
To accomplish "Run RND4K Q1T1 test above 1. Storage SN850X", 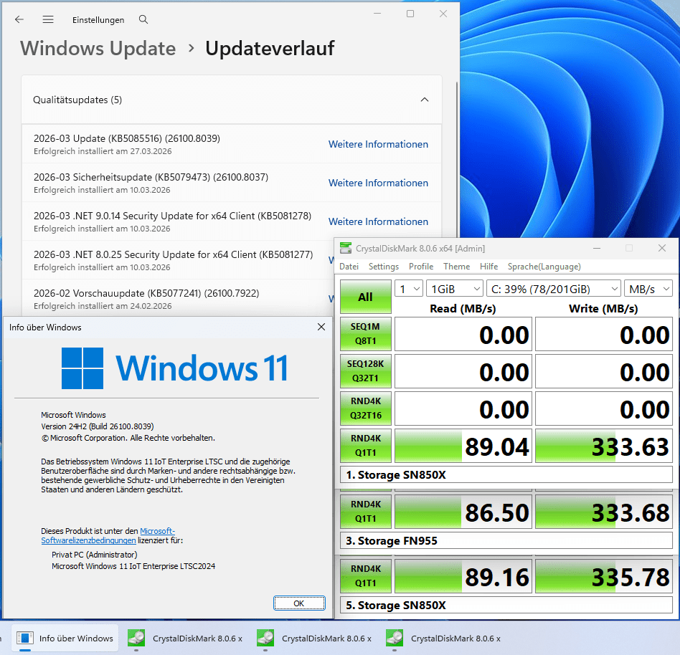I will [366, 446].
